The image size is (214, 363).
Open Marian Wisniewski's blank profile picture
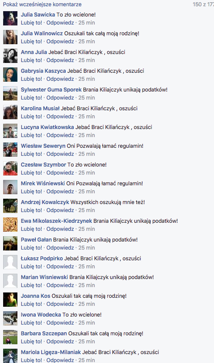(x=10, y=281)
